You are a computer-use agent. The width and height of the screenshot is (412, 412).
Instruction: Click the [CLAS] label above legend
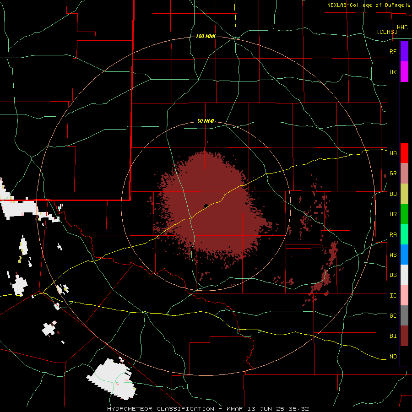tap(387, 32)
